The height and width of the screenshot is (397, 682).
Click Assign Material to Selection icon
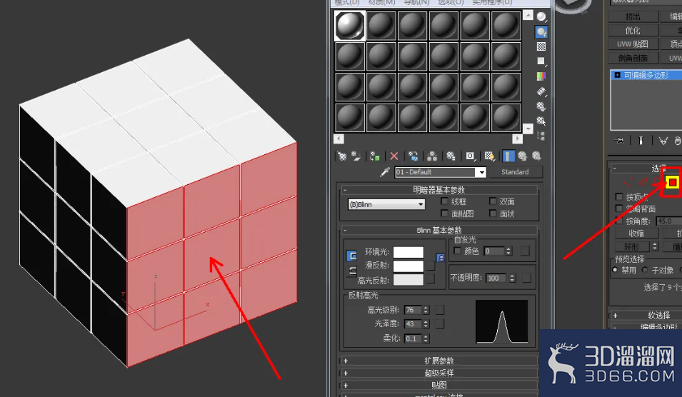[x=374, y=156]
